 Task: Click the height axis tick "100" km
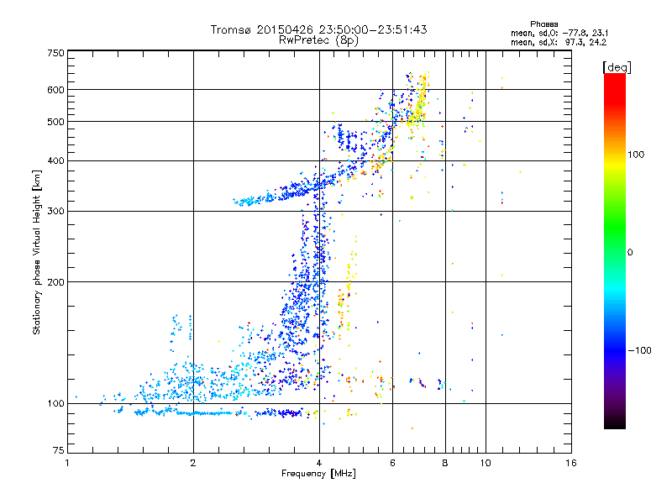click(56, 404)
